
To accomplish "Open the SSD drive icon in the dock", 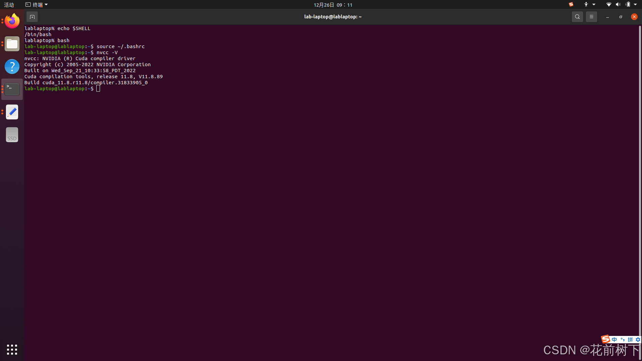I will tap(12, 135).
